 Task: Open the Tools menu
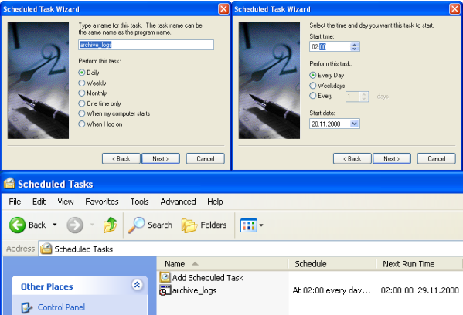click(x=139, y=202)
